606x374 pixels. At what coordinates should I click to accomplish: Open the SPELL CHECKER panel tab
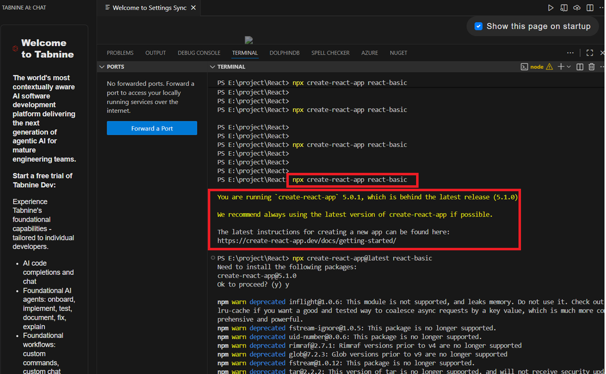coord(331,53)
